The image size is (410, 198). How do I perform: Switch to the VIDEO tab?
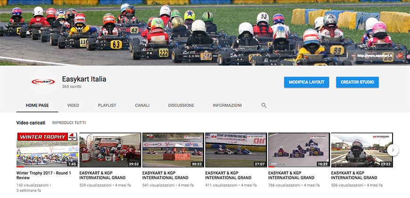73,105
